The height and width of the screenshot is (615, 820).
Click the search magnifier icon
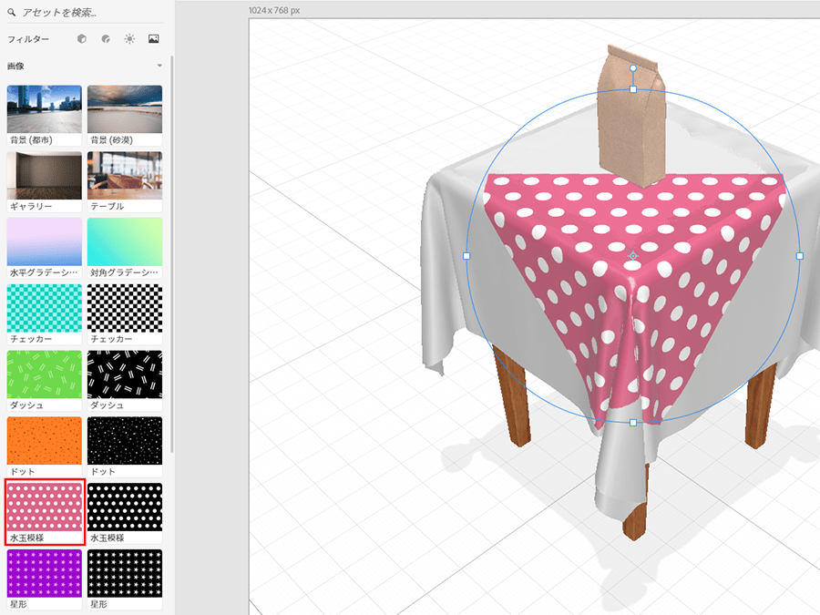(12, 14)
